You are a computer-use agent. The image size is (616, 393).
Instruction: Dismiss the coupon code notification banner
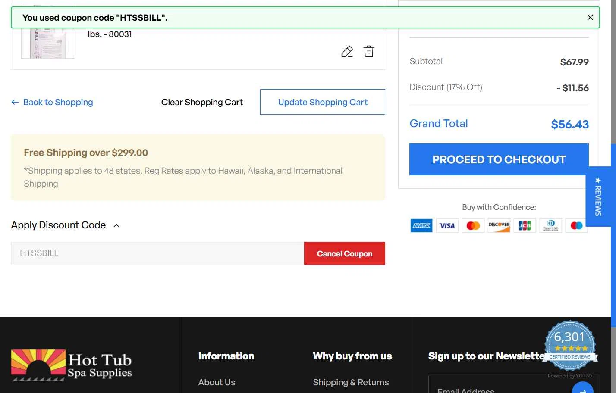click(590, 17)
